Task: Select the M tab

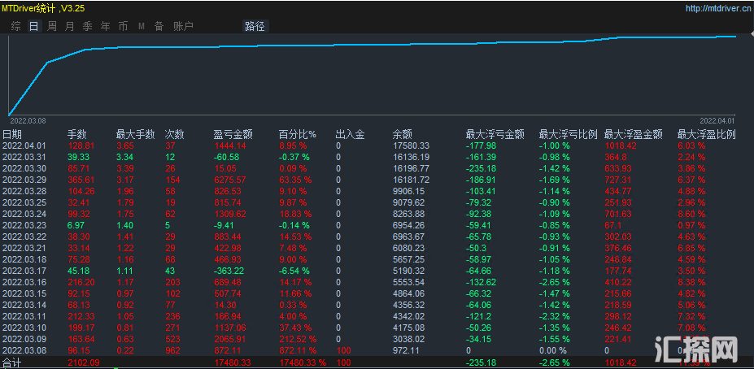Action: coord(142,27)
